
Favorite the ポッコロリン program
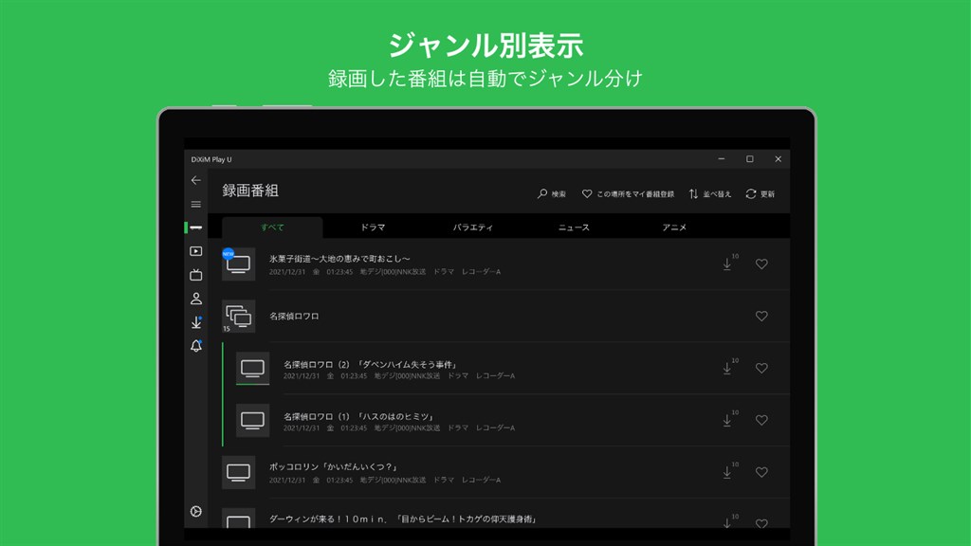(761, 472)
